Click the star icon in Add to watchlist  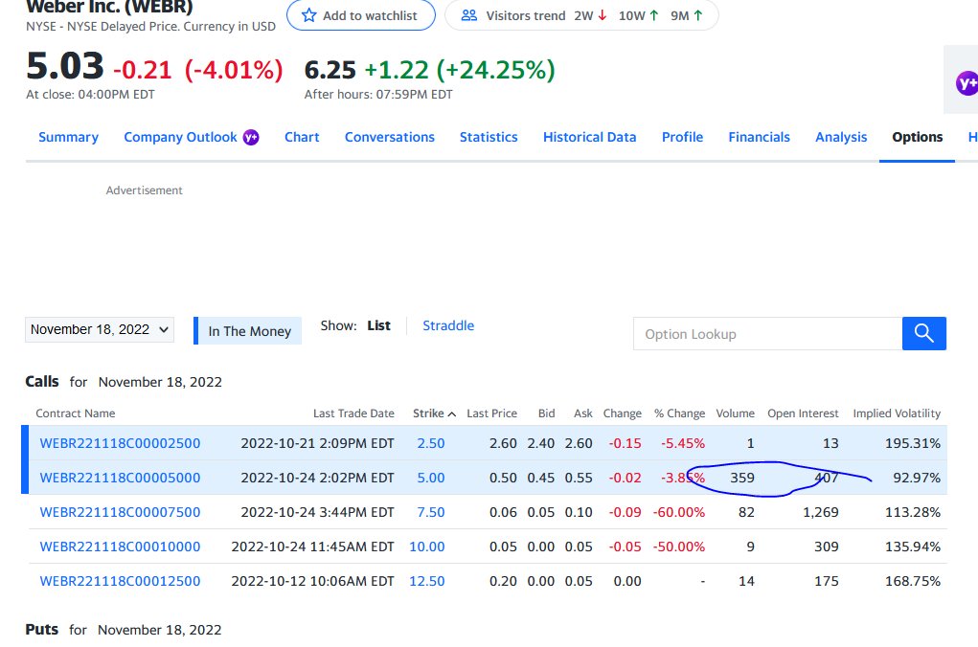308,15
